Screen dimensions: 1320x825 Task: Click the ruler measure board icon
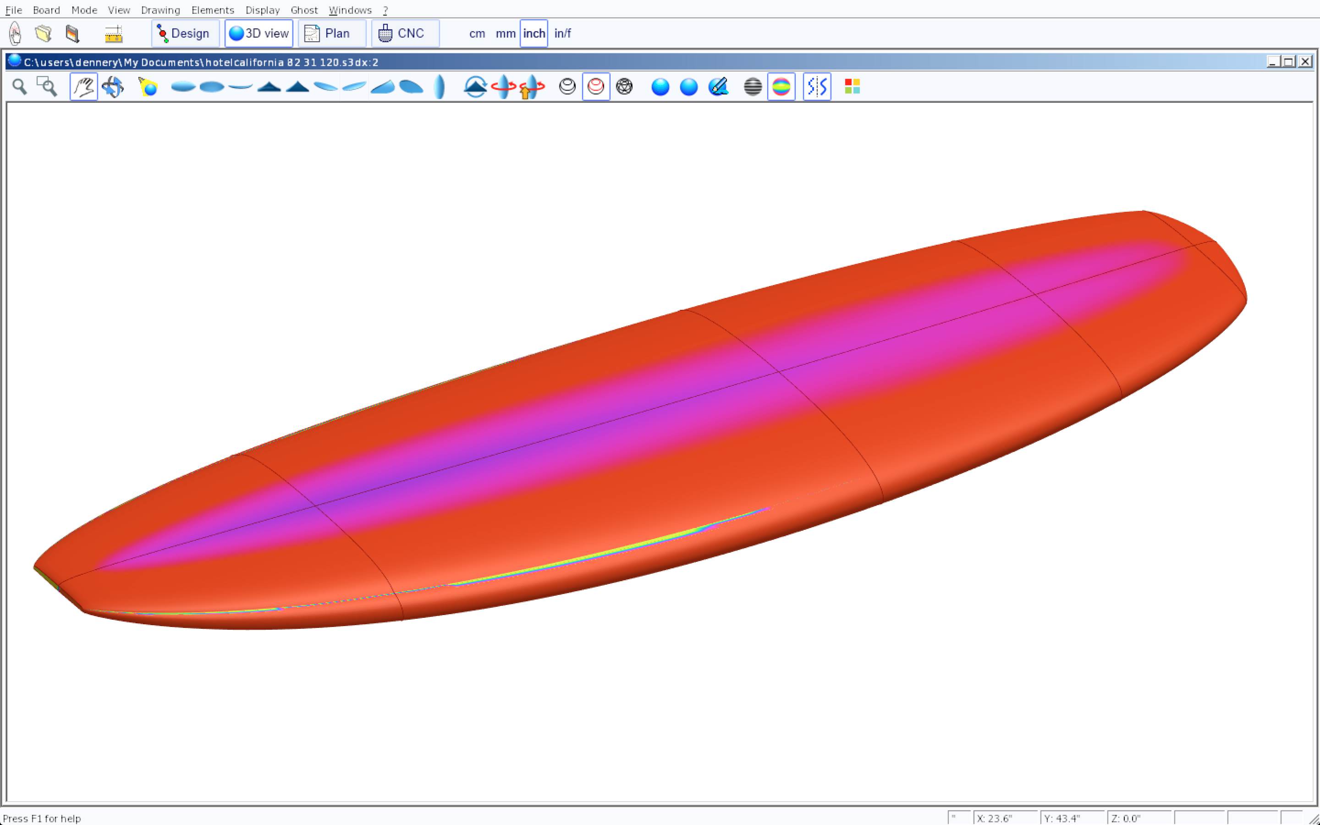(x=114, y=34)
